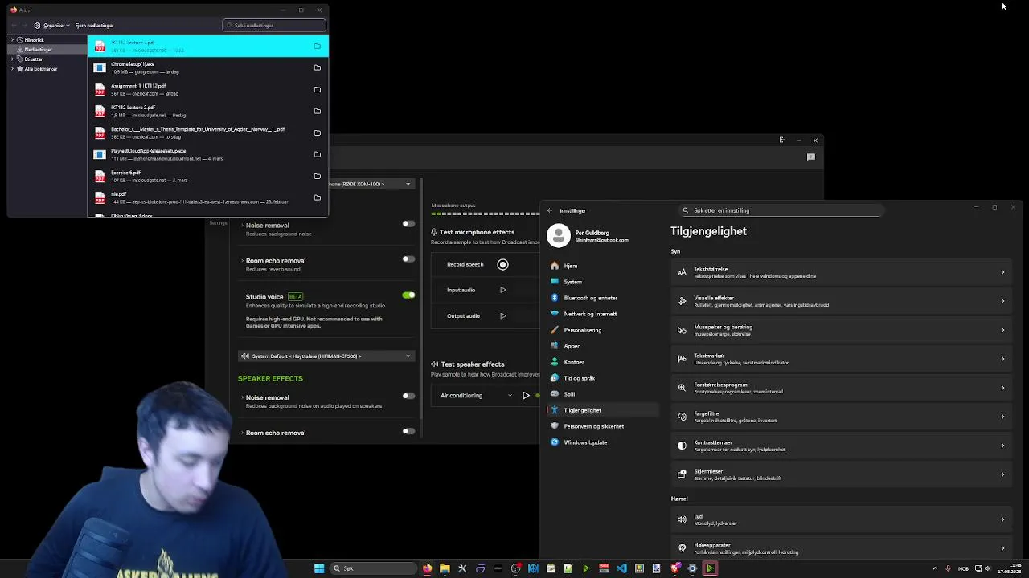Show hidden icons in the system tray
The image size is (1029, 578).
point(934,568)
